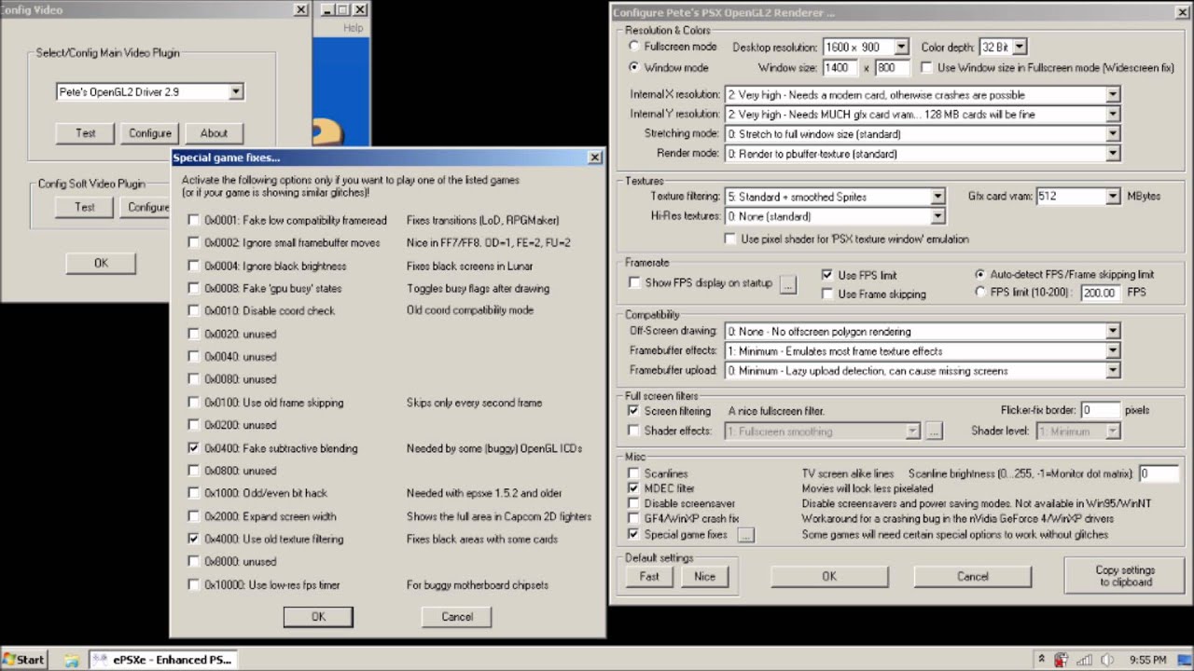Toggle the MDEC filter checkbox

tap(634, 488)
